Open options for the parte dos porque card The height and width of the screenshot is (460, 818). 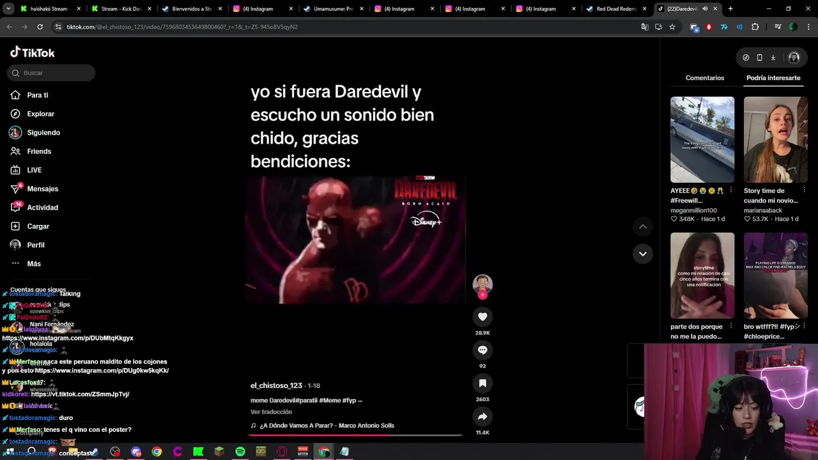point(731,326)
